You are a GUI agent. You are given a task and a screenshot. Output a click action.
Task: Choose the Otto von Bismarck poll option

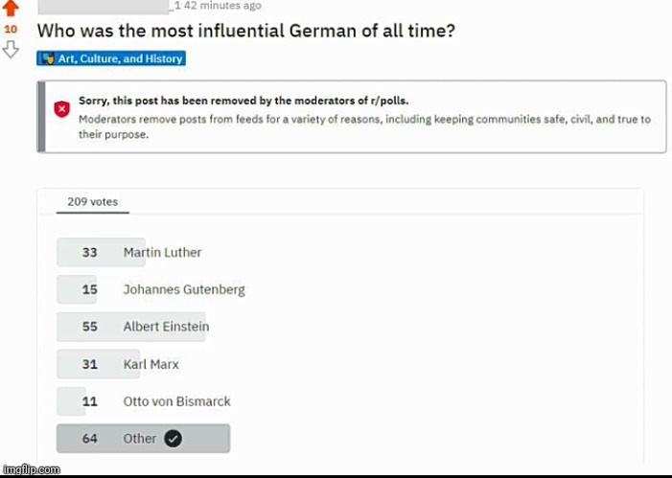176,401
